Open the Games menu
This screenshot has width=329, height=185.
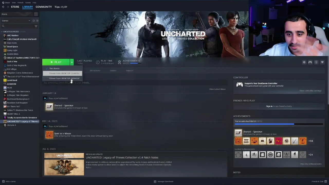coord(28,3)
